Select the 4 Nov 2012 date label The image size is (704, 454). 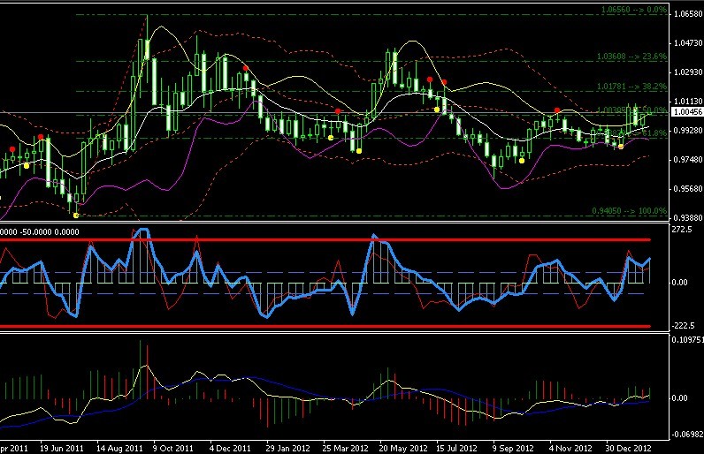[570, 448]
